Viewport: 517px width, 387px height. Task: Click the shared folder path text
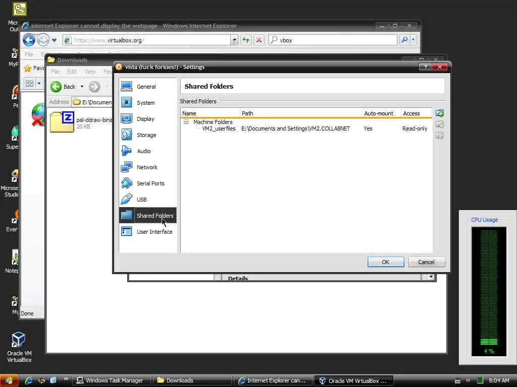coord(295,128)
